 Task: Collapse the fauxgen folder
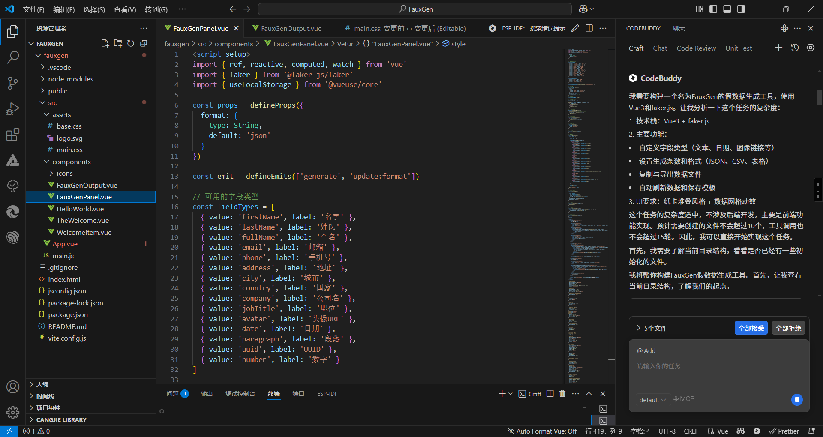38,55
